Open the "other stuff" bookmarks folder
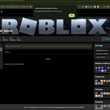Viewport: 110px width, 110px height. pos(24,7)
